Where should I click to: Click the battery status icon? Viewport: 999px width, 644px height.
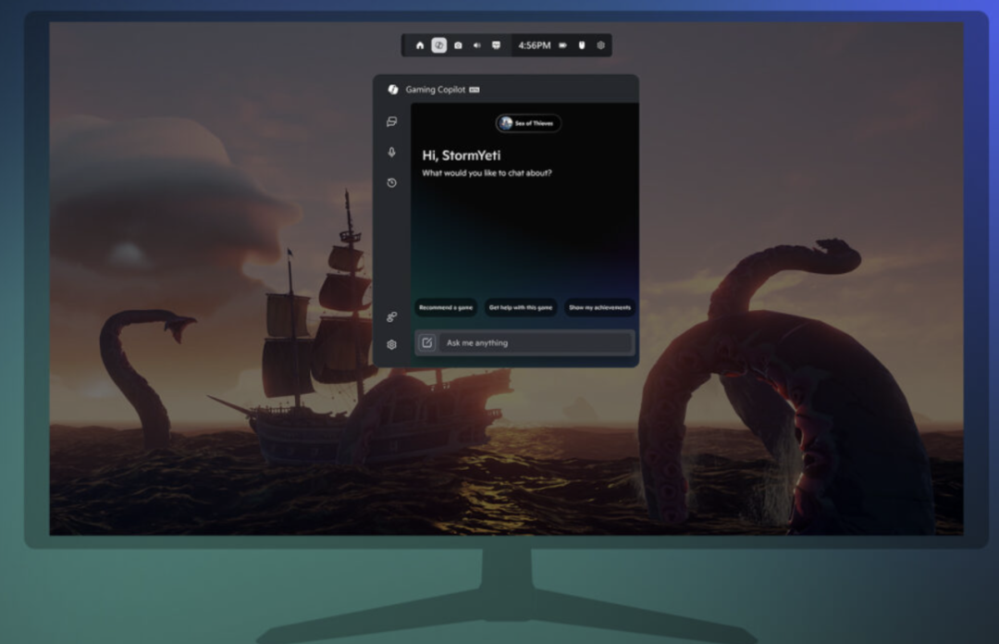pos(562,45)
